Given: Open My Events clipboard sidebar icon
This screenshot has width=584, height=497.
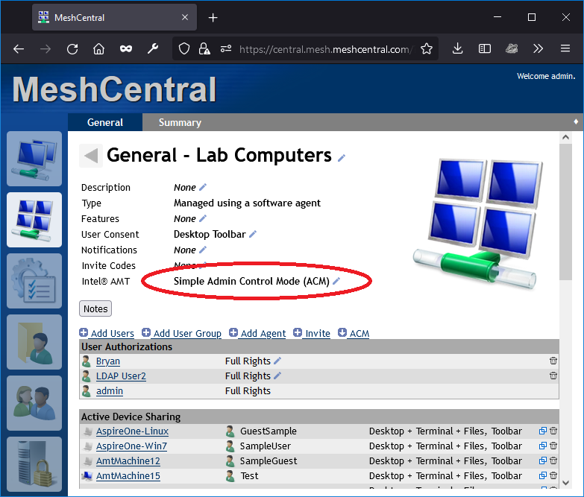Looking at the screenshot, I should 34,281.
